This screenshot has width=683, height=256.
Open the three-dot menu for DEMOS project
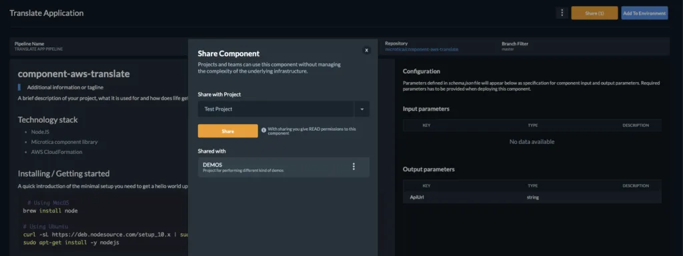[x=354, y=166]
